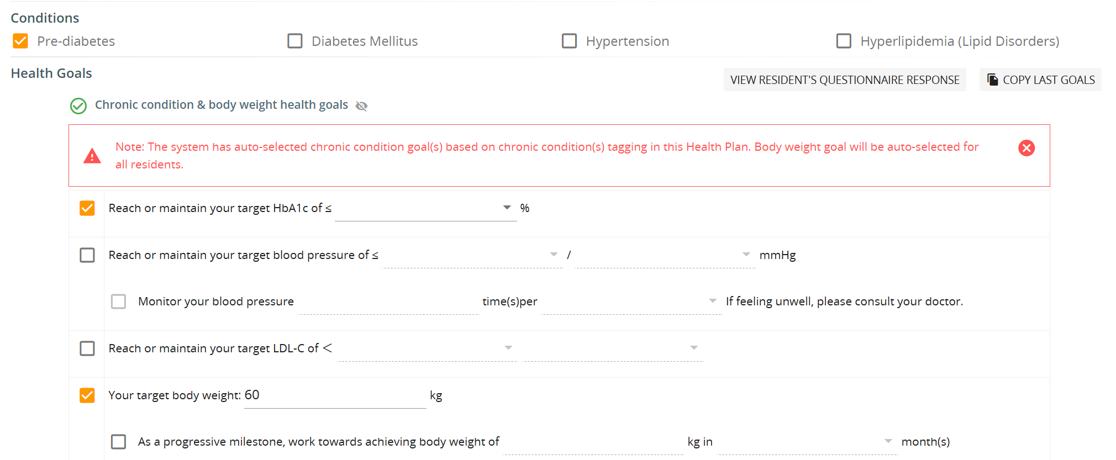Click the target body weight input field
1116x460 pixels.
coord(335,395)
